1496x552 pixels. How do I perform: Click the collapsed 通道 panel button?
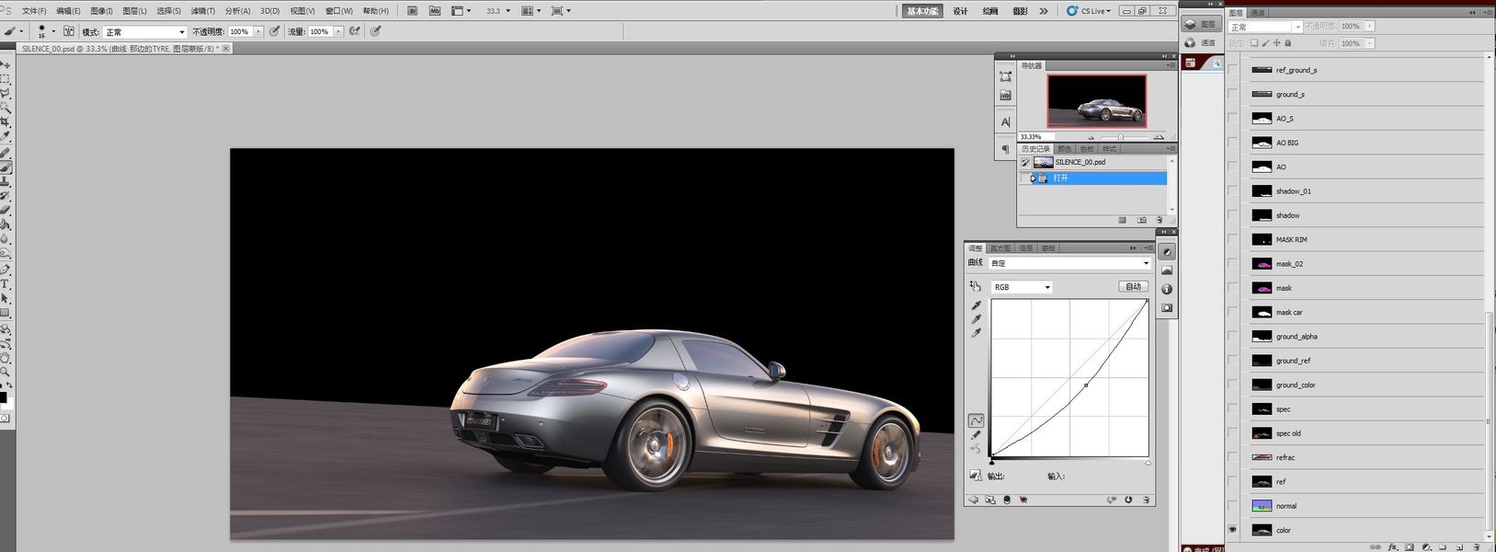[x=1201, y=42]
